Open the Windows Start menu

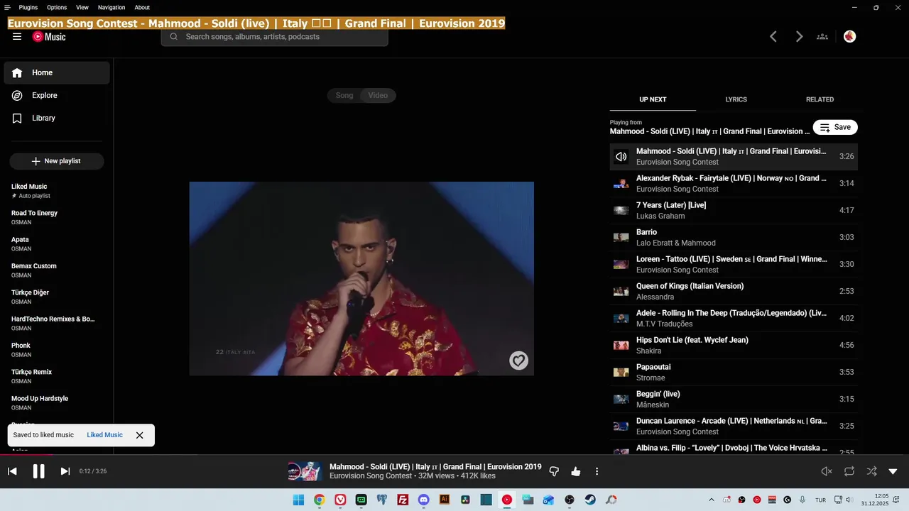tap(298, 500)
